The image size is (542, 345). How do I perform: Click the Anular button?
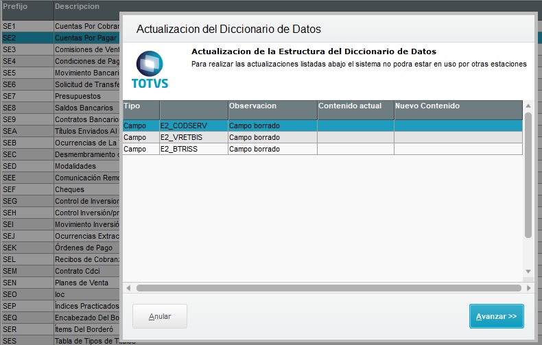[160, 316]
